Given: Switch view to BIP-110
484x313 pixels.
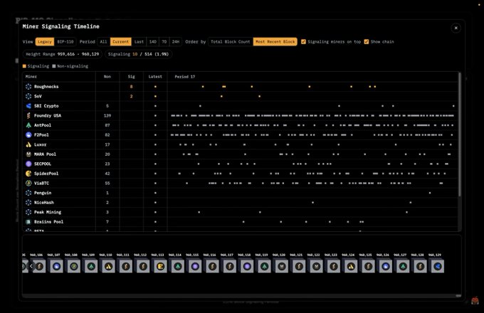Looking at the screenshot, I should pos(65,42).
